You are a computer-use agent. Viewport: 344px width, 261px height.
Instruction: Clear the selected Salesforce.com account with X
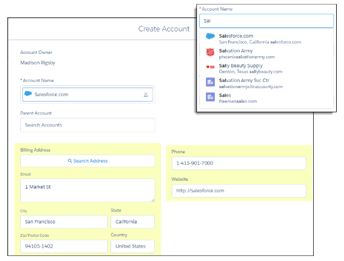click(x=146, y=94)
